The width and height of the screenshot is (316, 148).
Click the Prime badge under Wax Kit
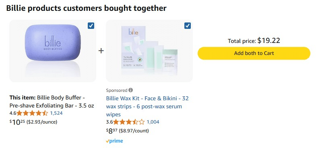tap(114, 141)
